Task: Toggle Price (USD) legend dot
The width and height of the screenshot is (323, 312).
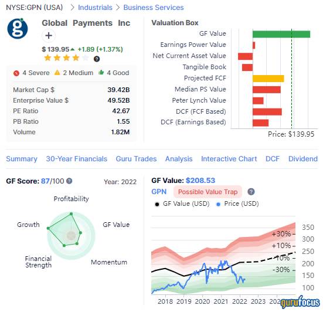Action: click(218, 204)
